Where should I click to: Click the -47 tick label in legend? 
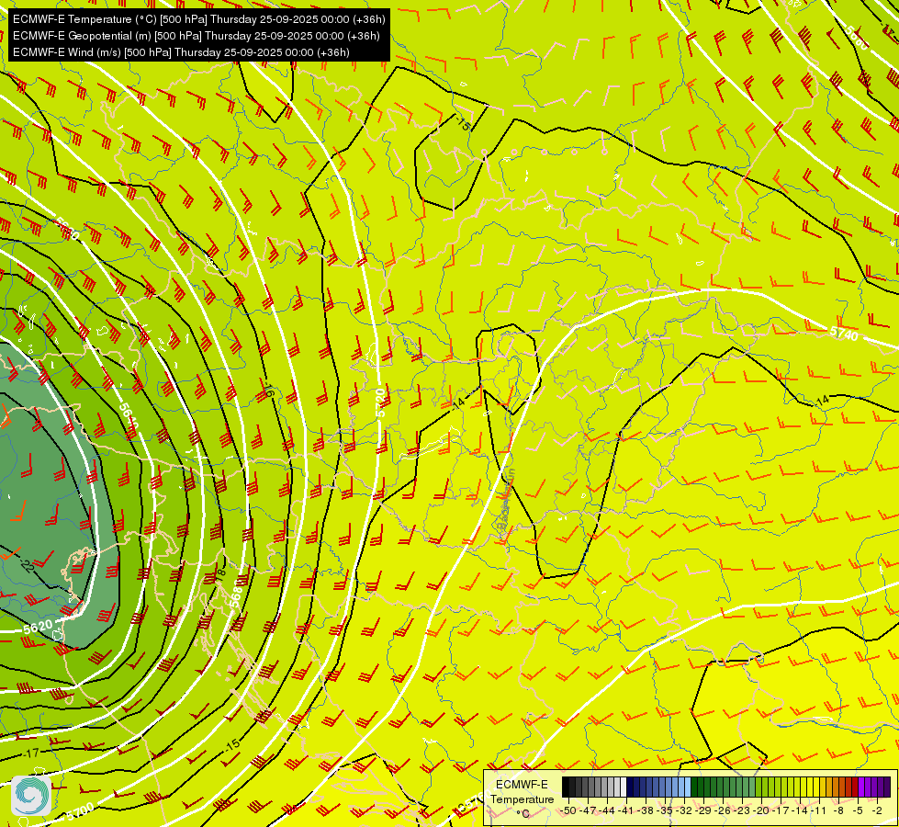(589, 811)
